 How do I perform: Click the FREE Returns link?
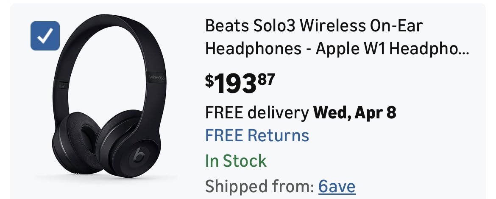coord(257,136)
